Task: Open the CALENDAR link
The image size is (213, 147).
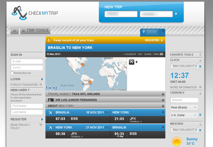Action: point(130,54)
